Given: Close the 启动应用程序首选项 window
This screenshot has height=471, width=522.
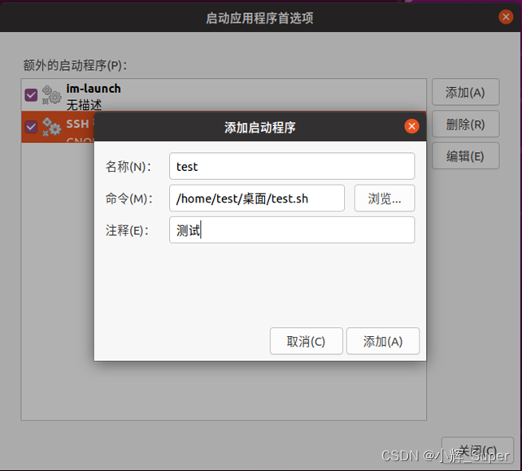Looking at the screenshot, I should tap(506, 16).
